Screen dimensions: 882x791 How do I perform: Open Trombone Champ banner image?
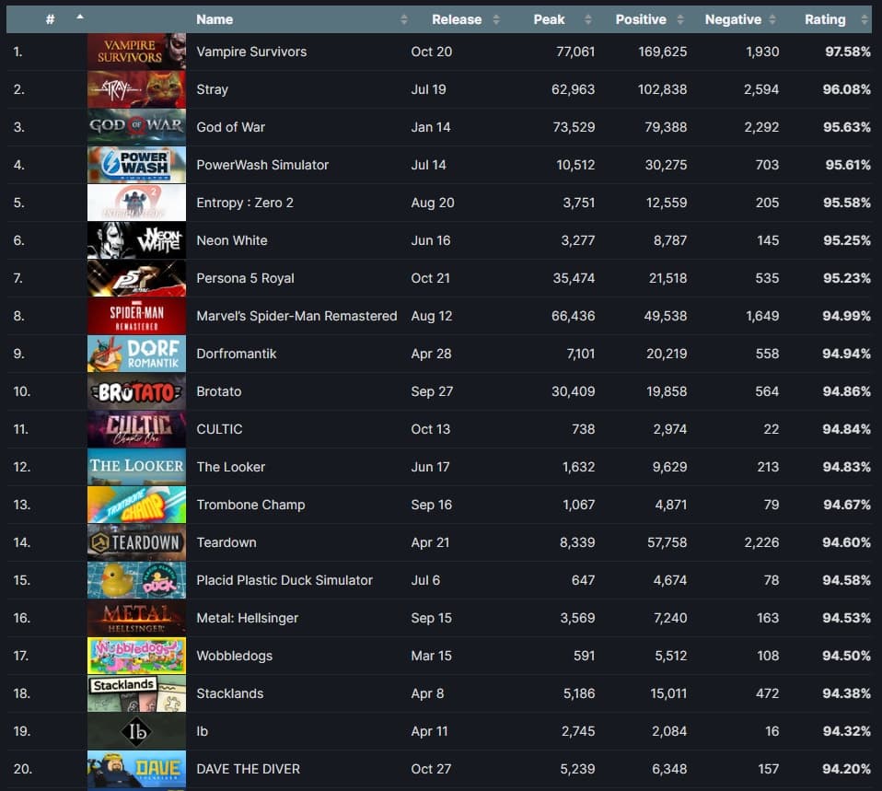click(x=136, y=504)
